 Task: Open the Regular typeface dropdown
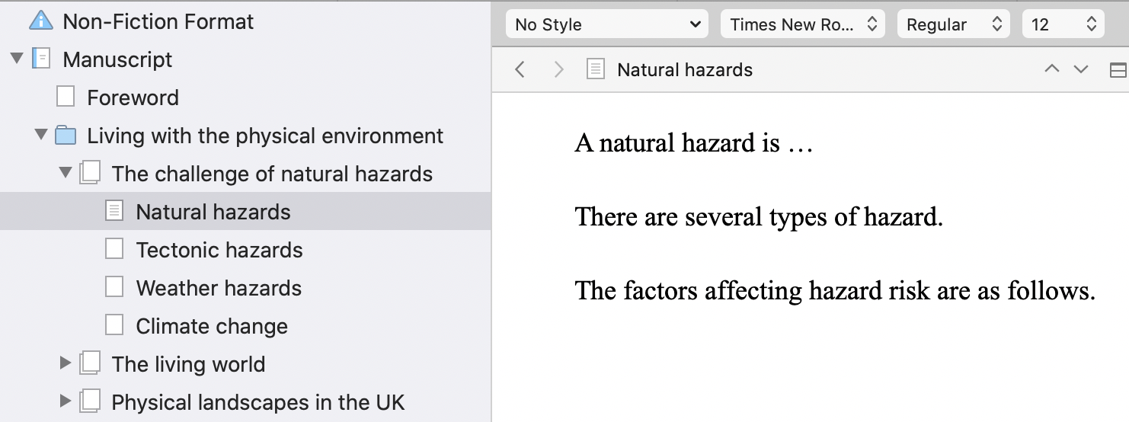[x=954, y=24]
